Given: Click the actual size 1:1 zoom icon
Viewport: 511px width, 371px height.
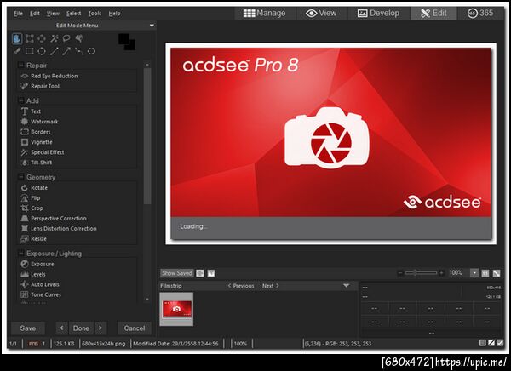Looking at the screenshot, I should (485, 273).
